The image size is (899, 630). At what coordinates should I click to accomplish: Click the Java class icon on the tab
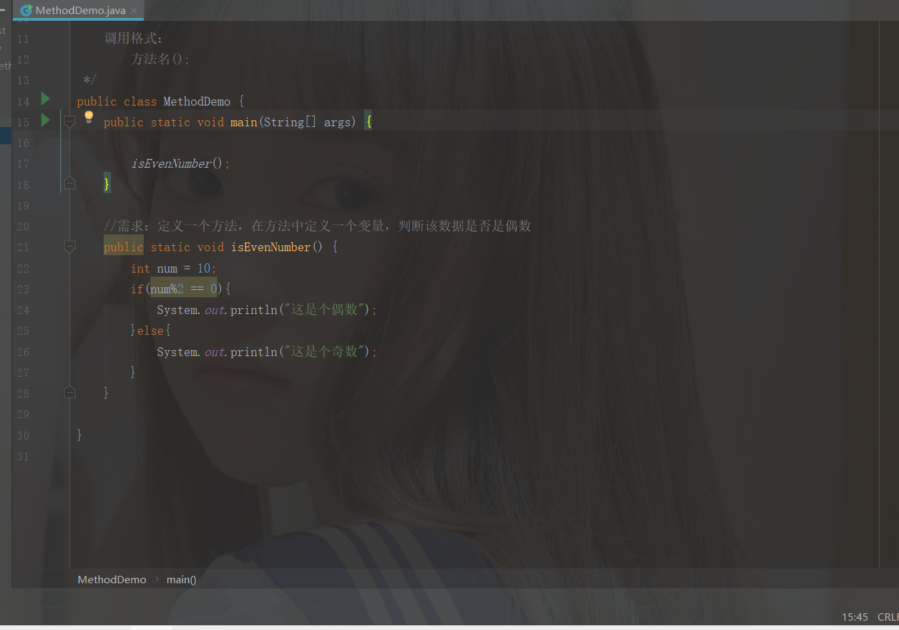[26, 10]
